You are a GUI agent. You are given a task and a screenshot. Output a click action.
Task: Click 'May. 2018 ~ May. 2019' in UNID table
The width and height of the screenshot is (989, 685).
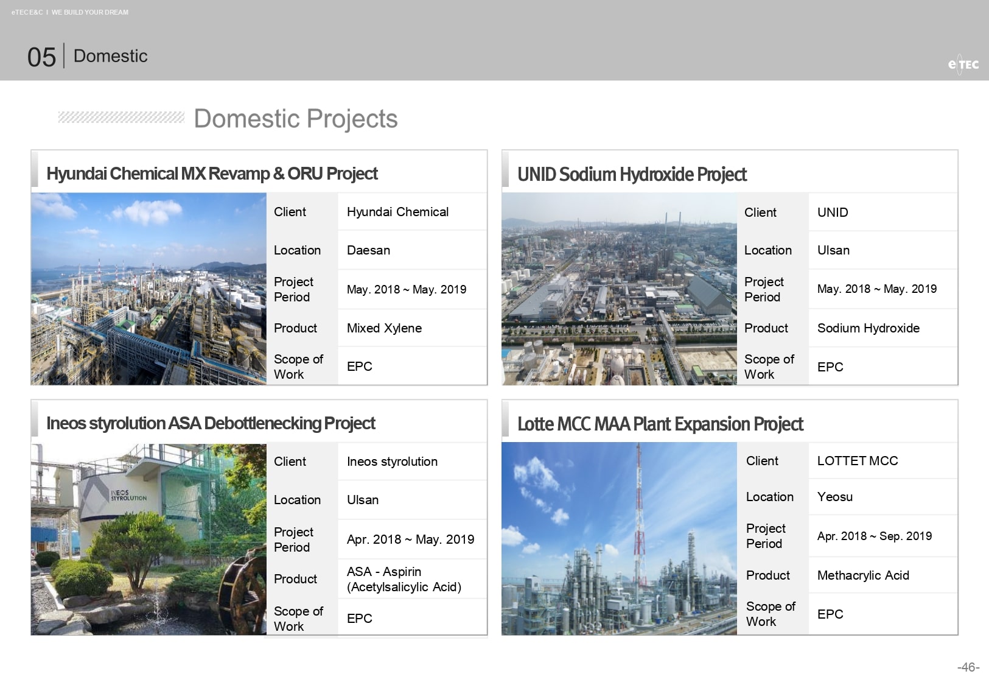[x=877, y=289]
